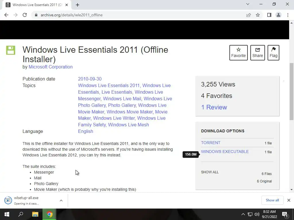Open the taskbar clock and date

269,214
